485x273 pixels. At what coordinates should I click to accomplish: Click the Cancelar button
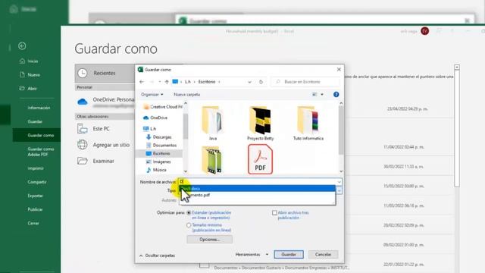pyautogui.click(x=323, y=255)
